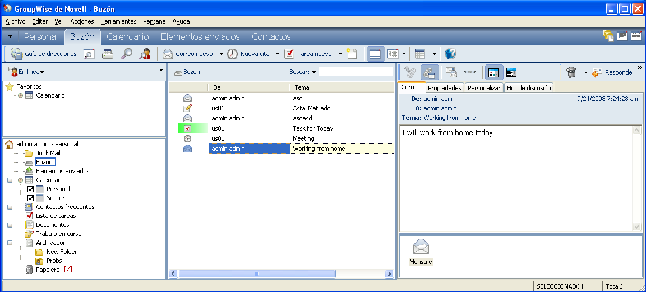Toggle the details list view icon in toolbar
Screen dimensions: 646x292
[x=375, y=54]
